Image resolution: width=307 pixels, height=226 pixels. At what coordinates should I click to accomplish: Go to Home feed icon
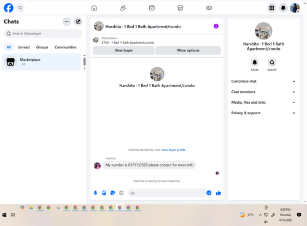[x=94, y=8]
